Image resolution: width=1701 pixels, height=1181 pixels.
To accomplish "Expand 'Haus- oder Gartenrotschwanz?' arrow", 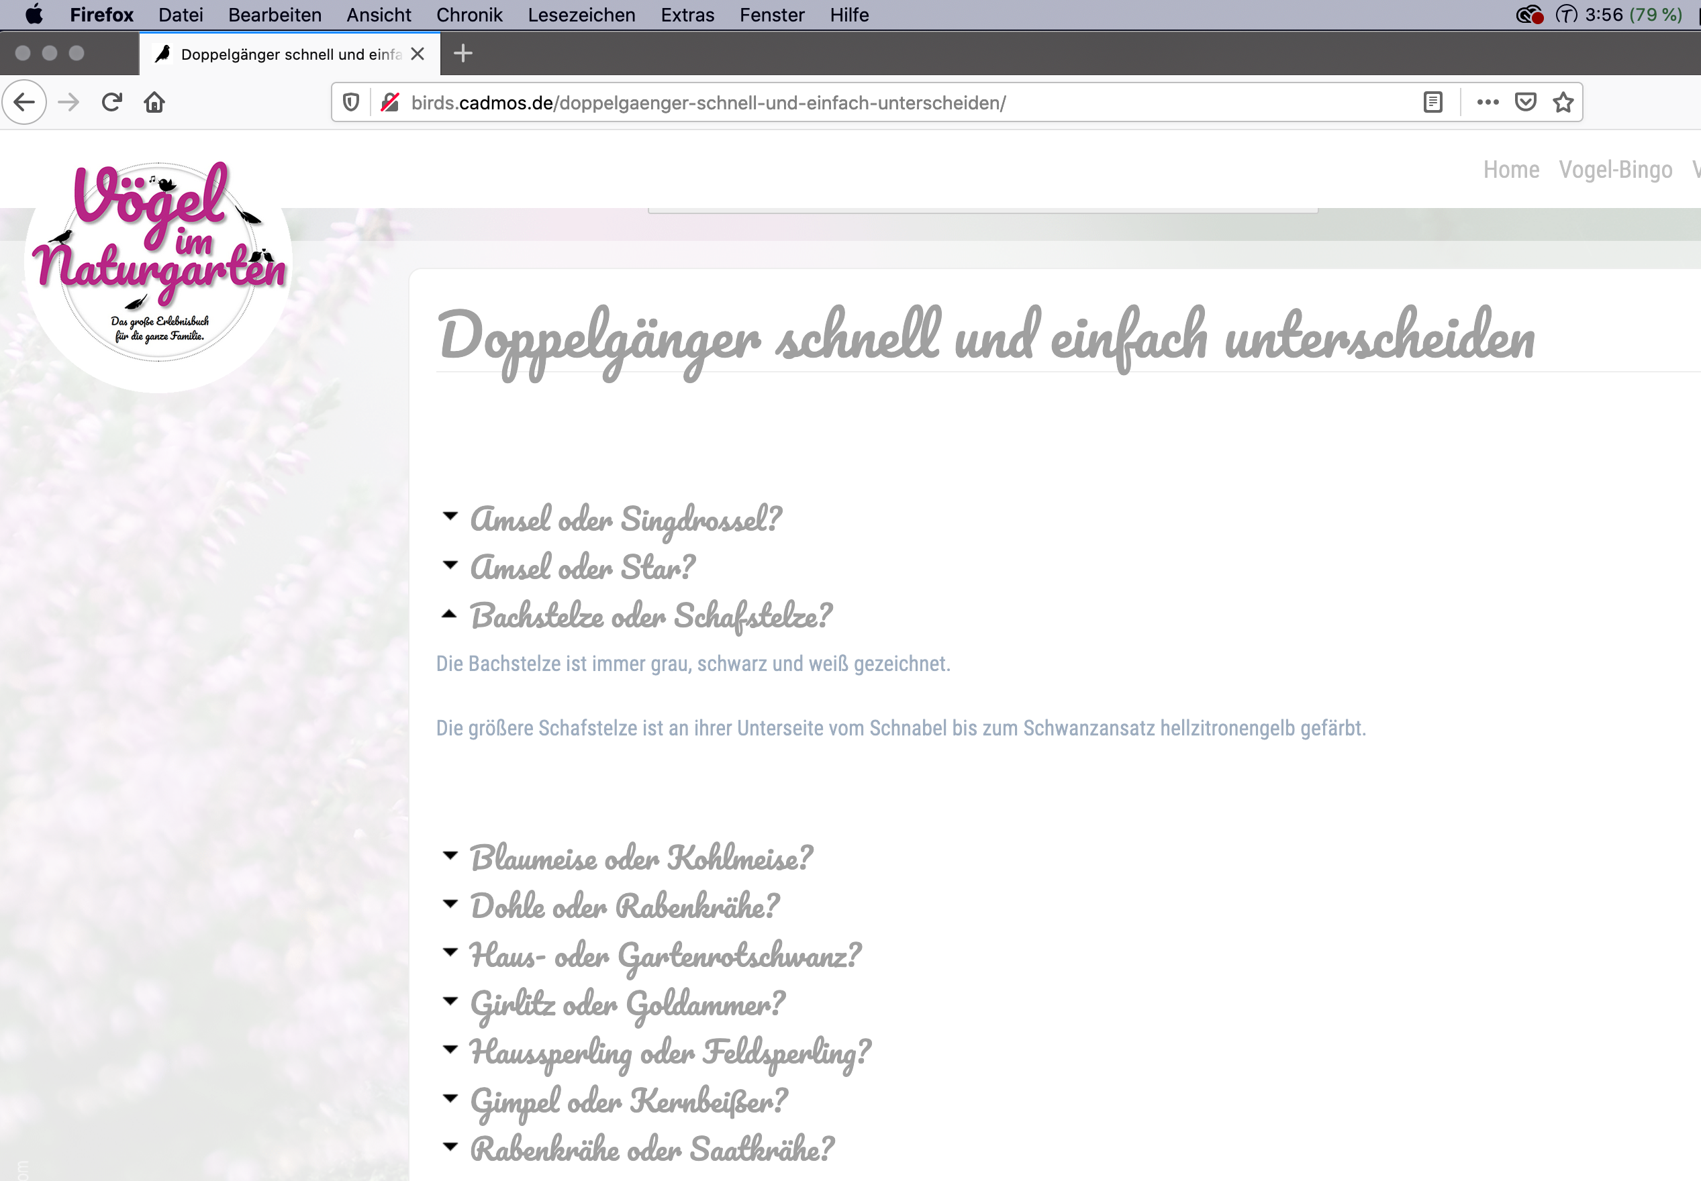I will pyautogui.click(x=449, y=952).
